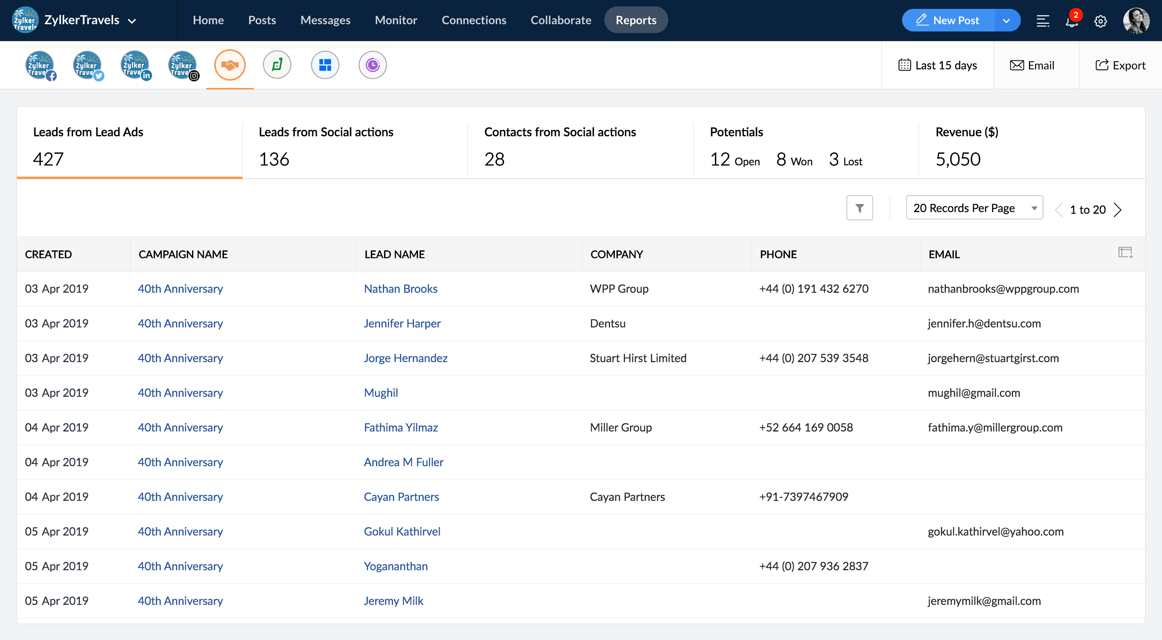Expand the 20 Records Per Page dropdown
The image size is (1162, 640).
click(x=974, y=207)
